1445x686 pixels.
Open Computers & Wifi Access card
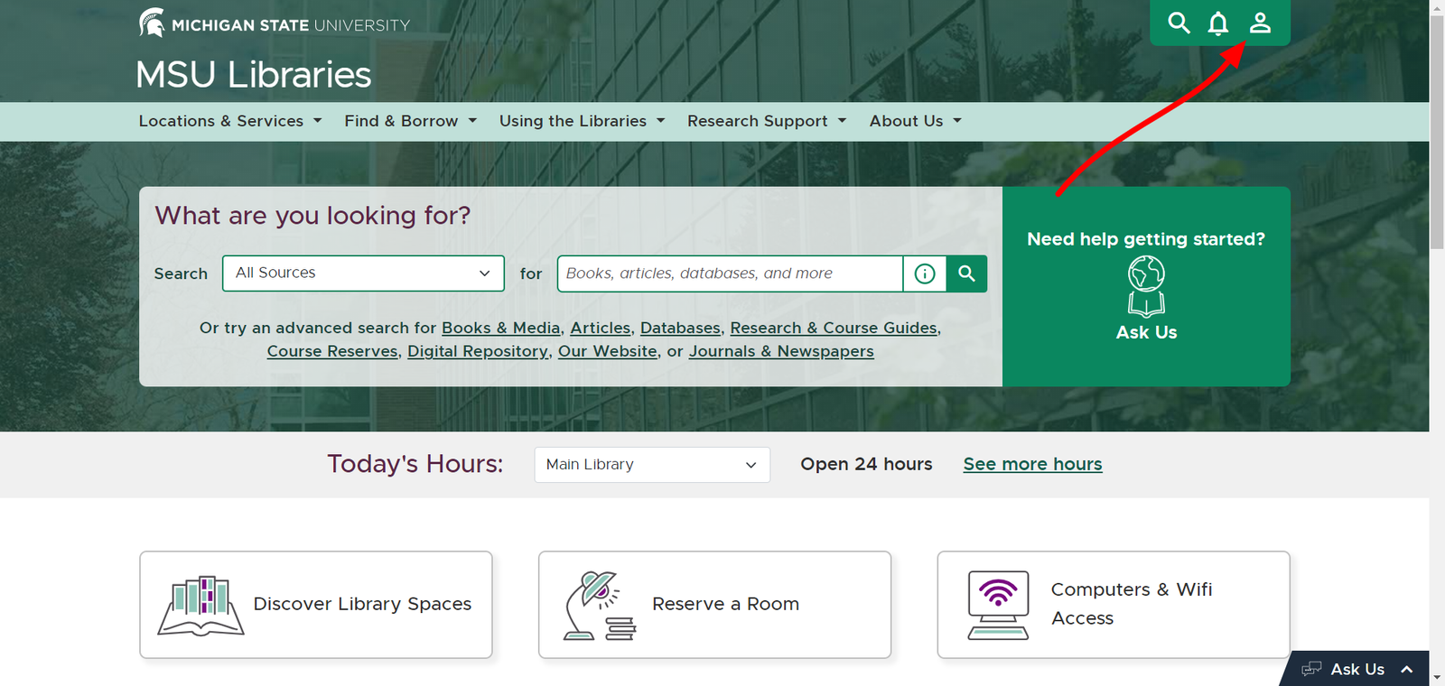(x=1113, y=605)
